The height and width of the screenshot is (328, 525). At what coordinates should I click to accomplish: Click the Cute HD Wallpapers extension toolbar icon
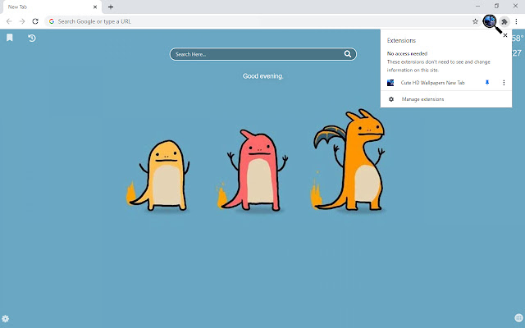pyautogui.click(x=490, y=21)
